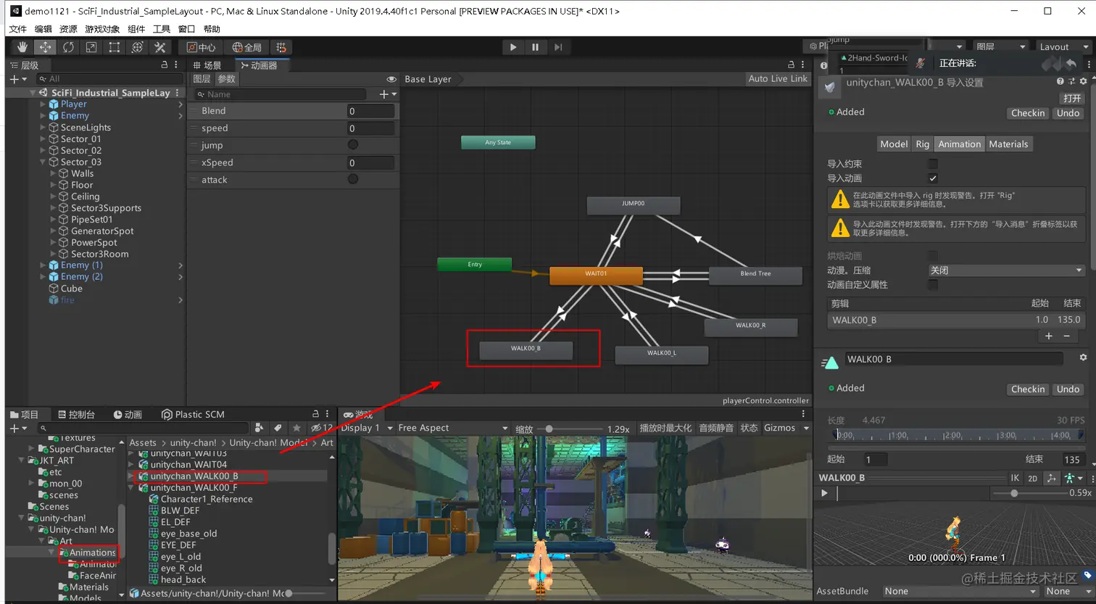
Task: Click the Step frame button
Action: click(x=557, y=47)
